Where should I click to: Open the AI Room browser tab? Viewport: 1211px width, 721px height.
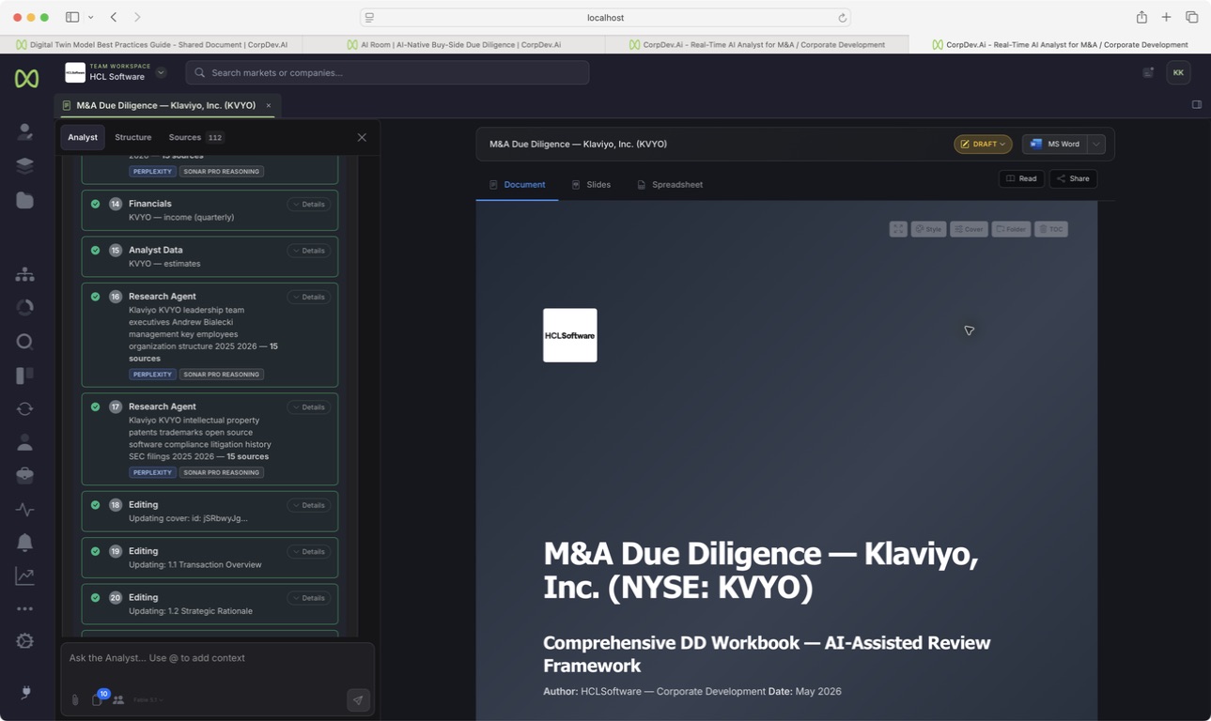tap(454, 44)
